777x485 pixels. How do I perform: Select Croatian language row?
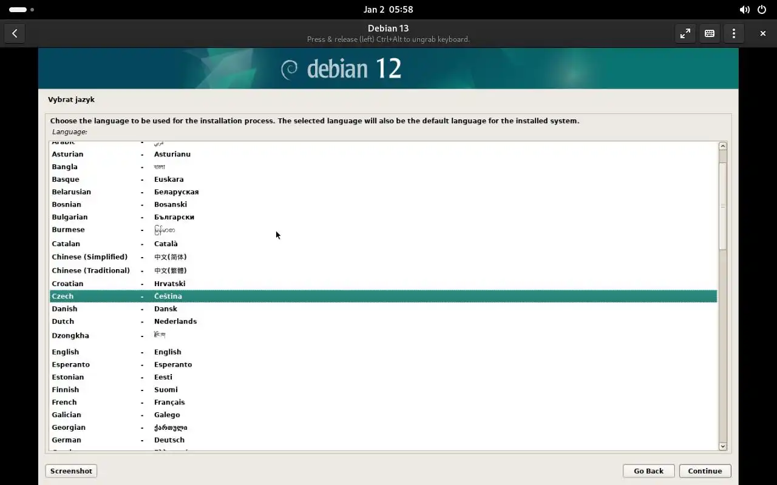point(383,284)
